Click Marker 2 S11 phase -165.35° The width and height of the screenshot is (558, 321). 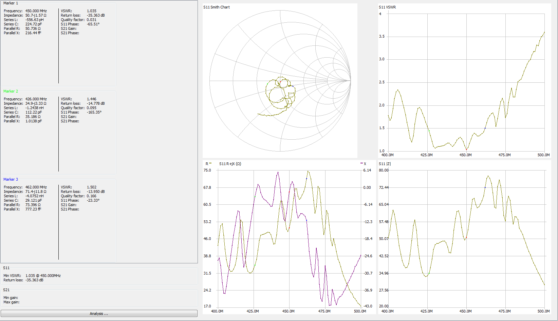tap(94, 112)
